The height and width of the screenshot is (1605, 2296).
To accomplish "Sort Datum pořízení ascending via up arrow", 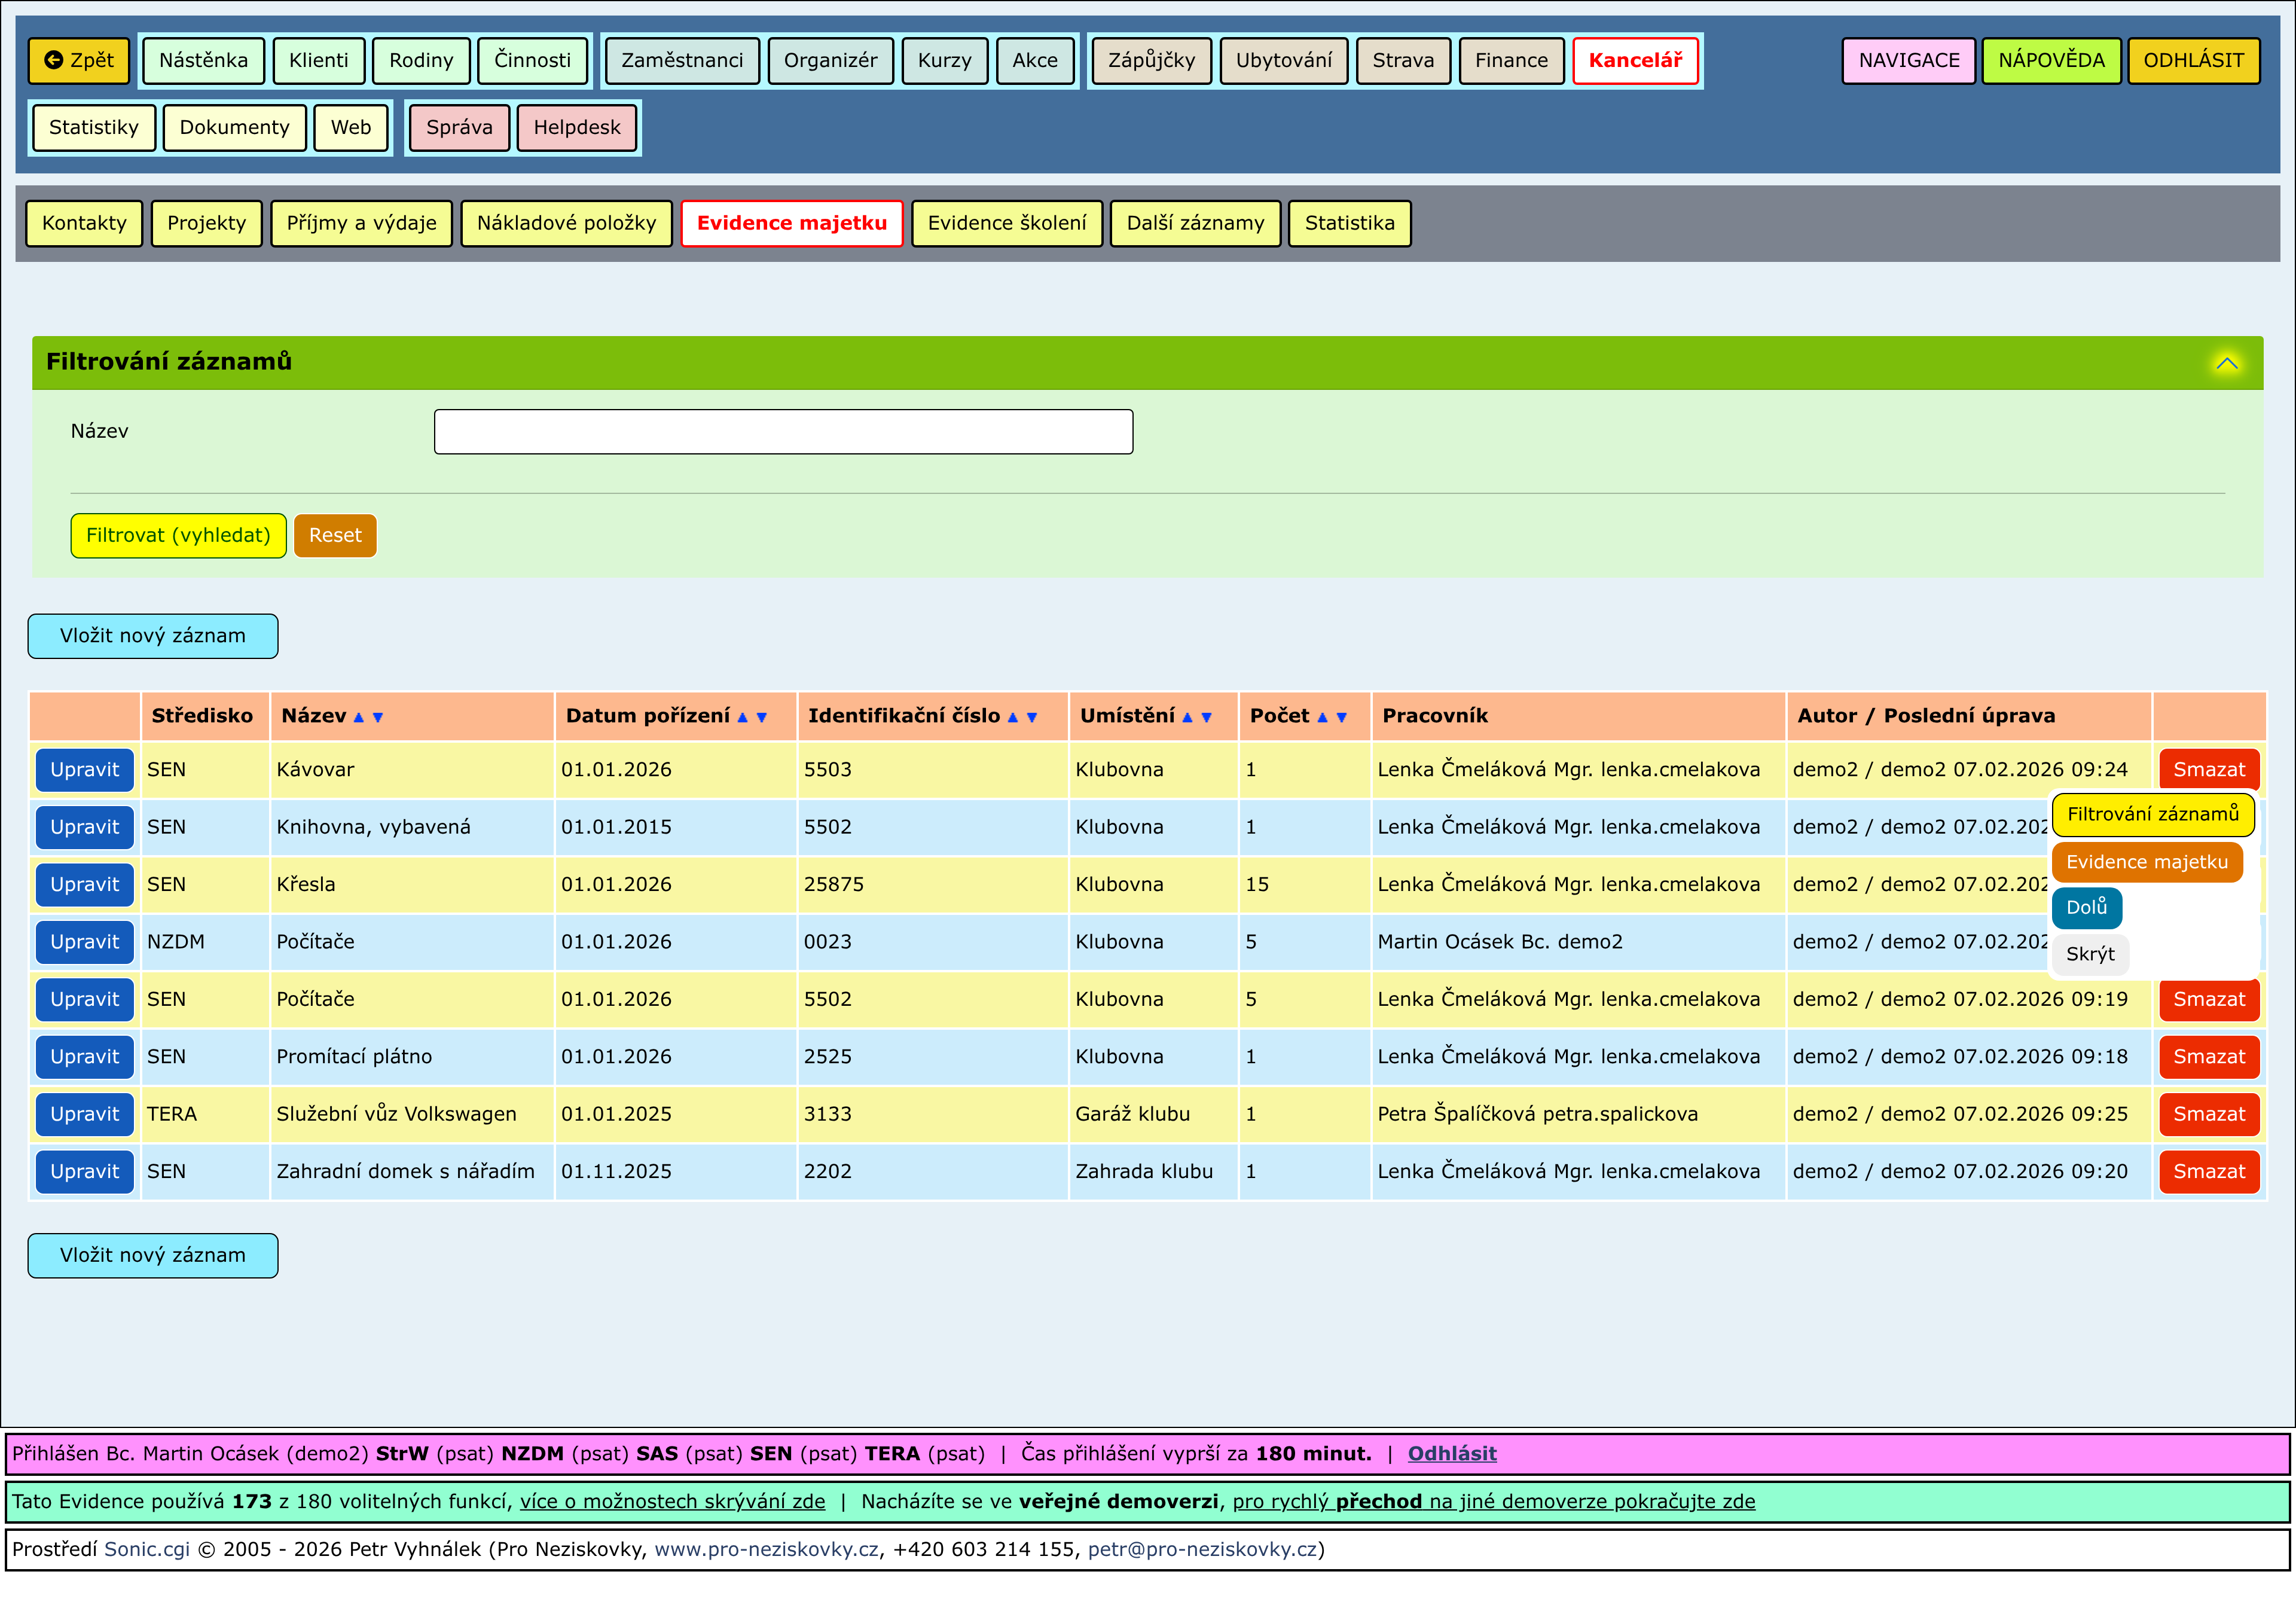I will 742,717.
